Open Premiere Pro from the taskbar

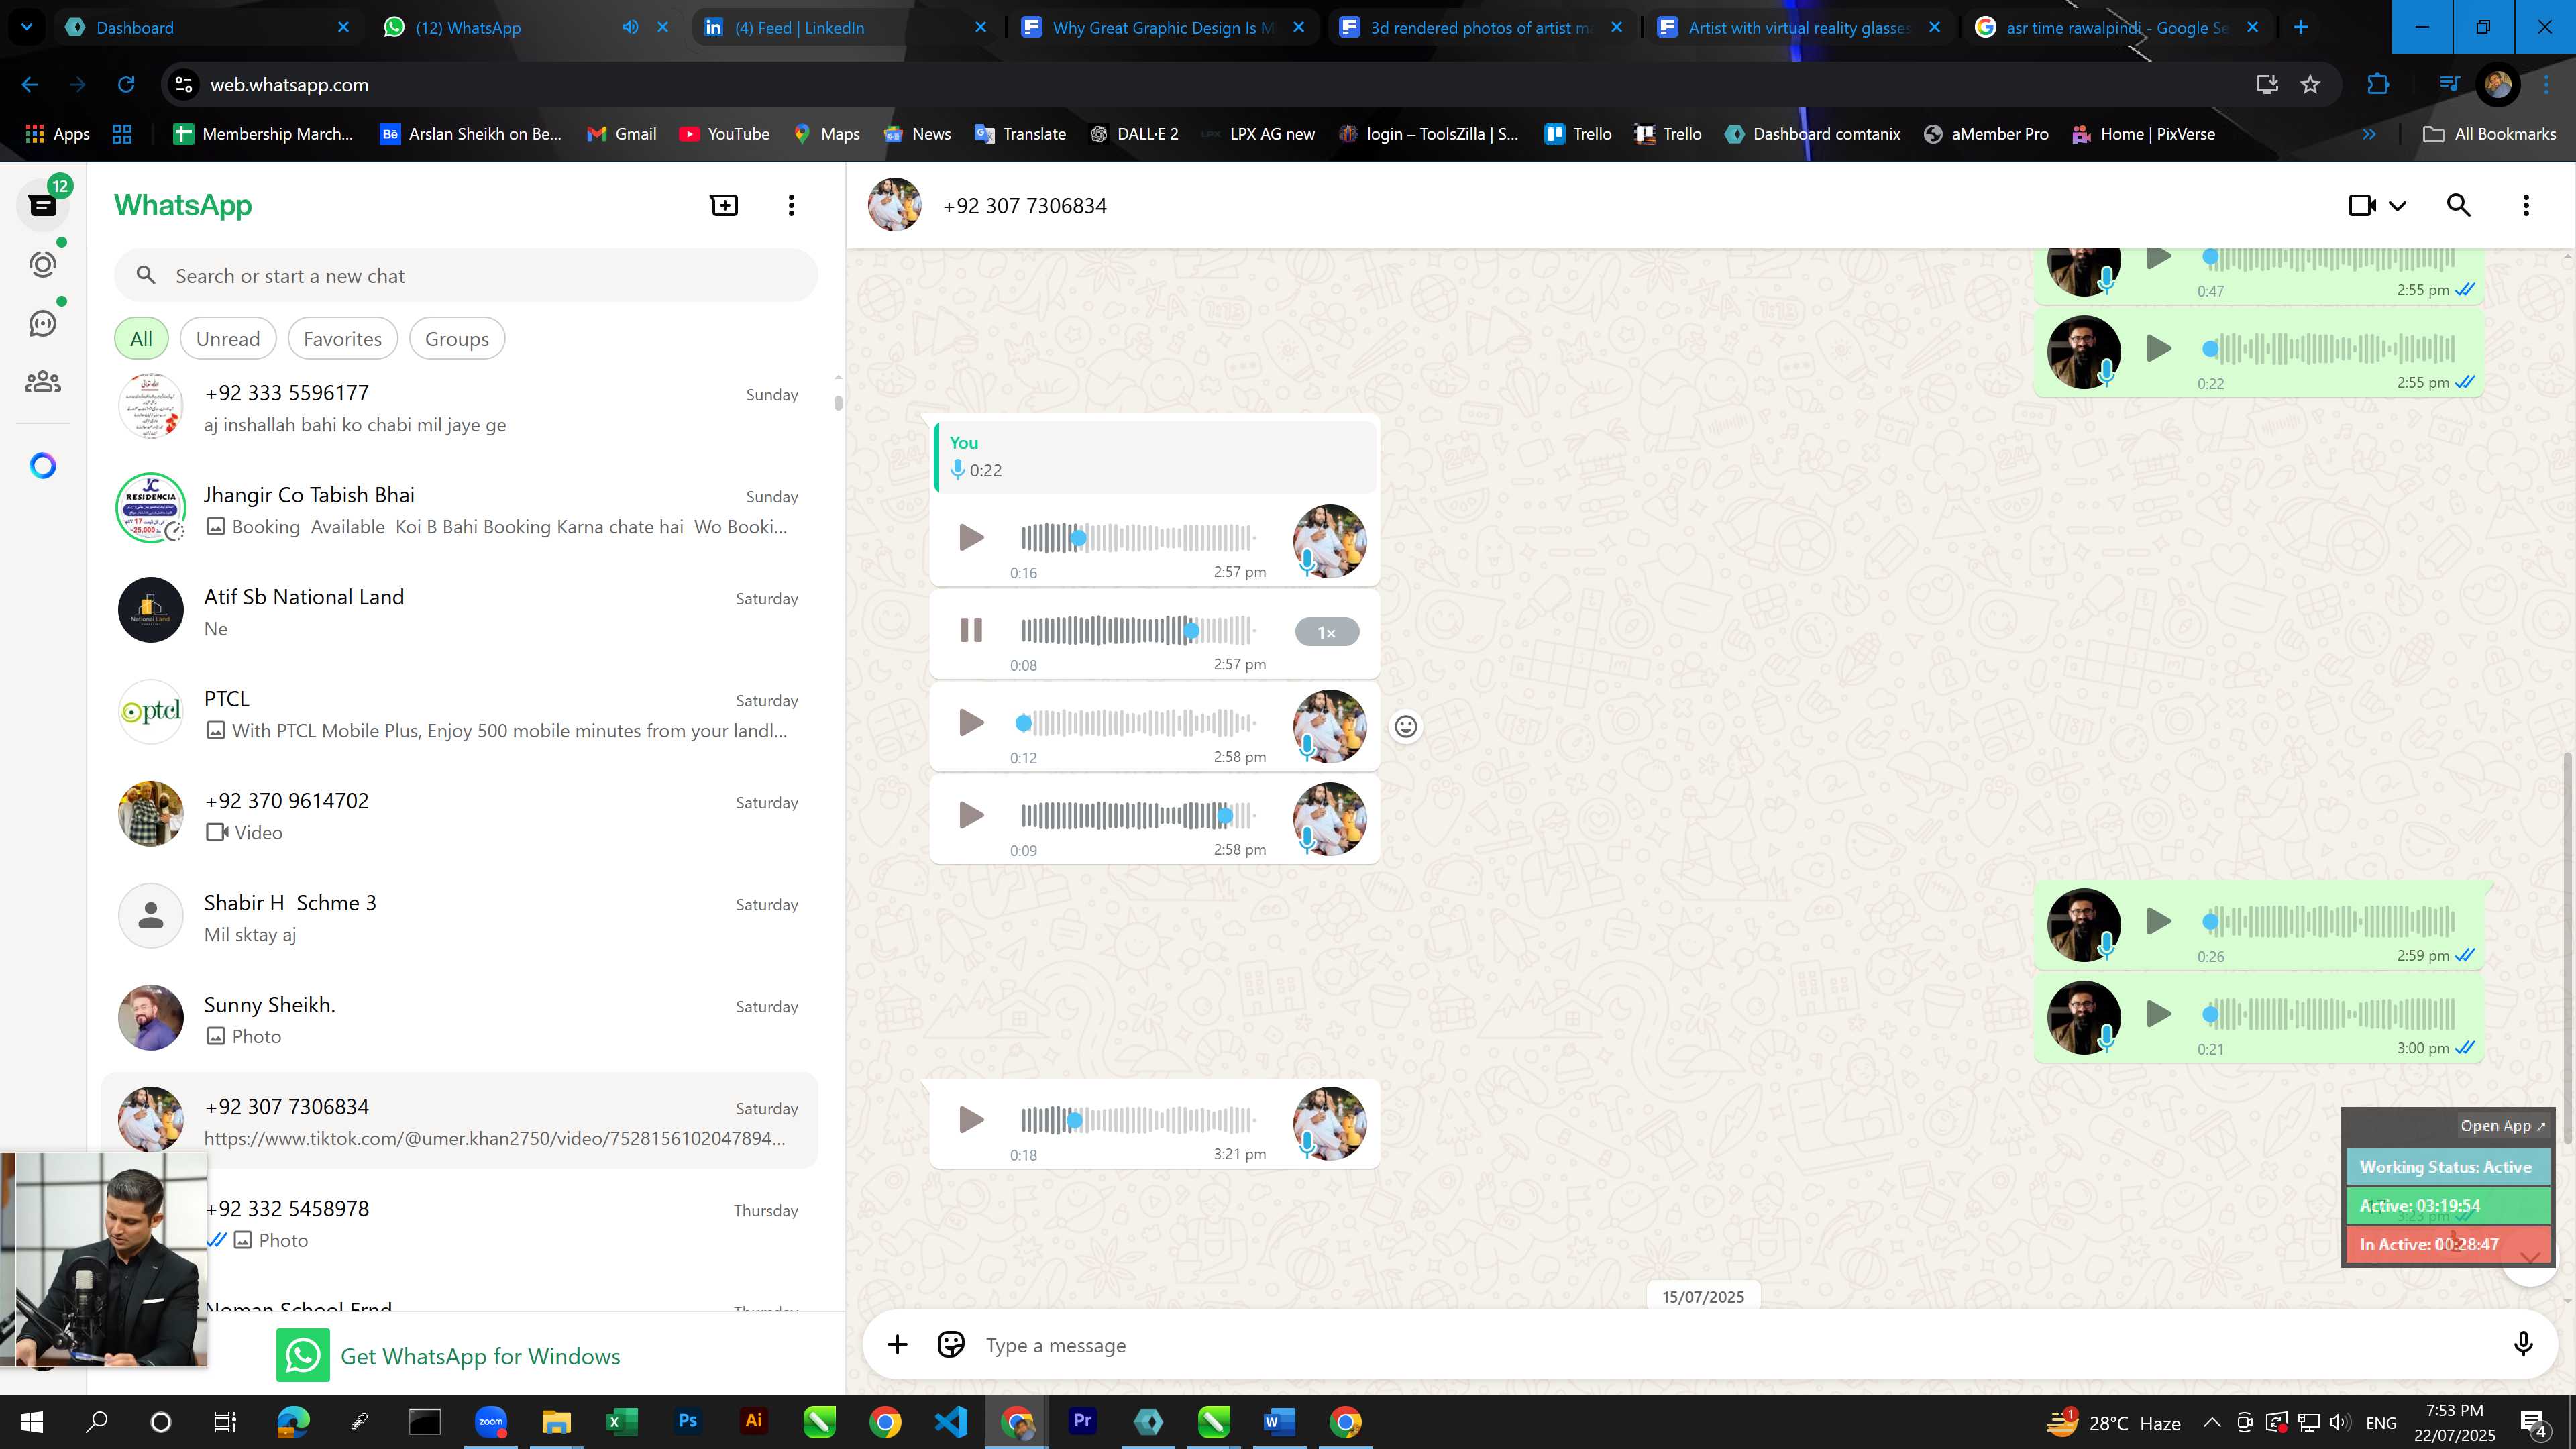[1082, 1421]
